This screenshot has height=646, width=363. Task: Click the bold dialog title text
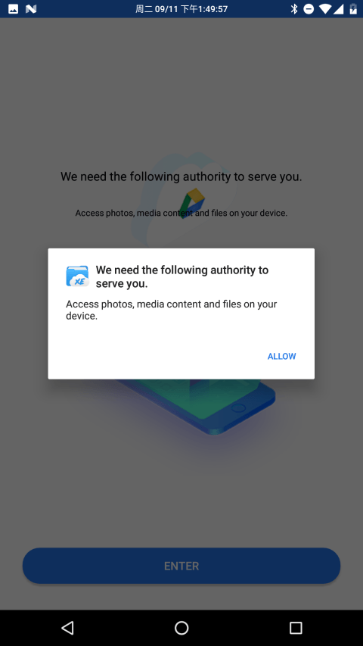point(182,276)
